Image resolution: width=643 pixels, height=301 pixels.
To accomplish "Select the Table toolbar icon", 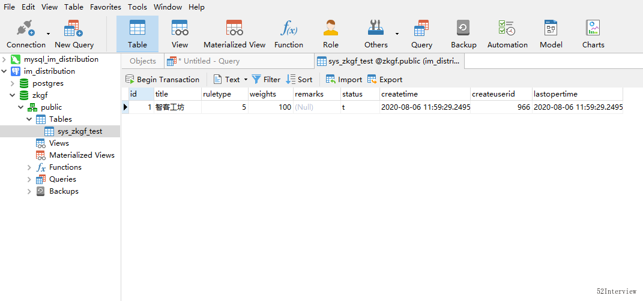I will click(x=137, y=34).
